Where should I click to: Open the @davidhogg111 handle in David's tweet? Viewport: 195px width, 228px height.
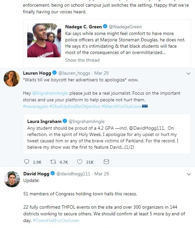coord(73,174)
